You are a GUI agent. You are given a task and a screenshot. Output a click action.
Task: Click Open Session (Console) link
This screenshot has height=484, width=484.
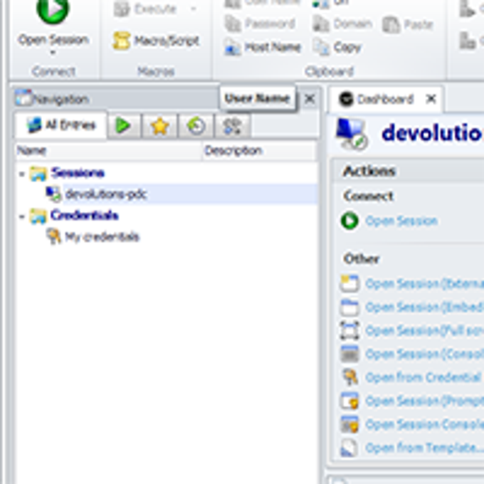pos(424,354)
